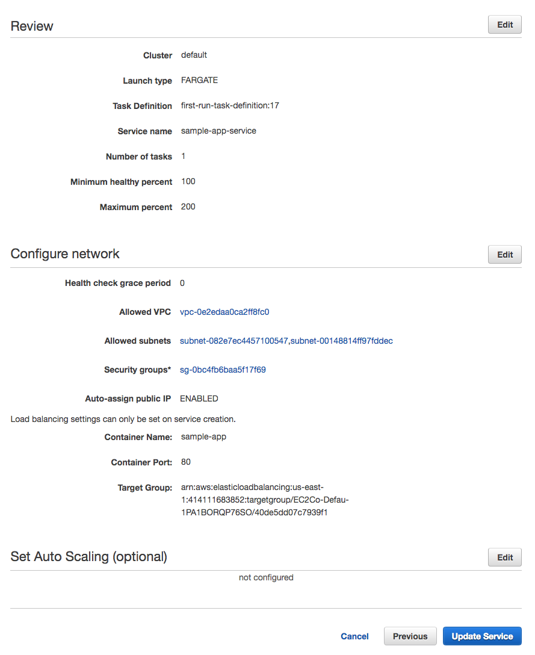Click the ENABLED auto-assign public IP value

click(x=199, y=399)
